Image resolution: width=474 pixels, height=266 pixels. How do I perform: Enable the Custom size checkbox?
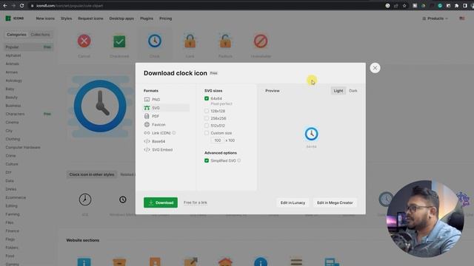[207, 133]
